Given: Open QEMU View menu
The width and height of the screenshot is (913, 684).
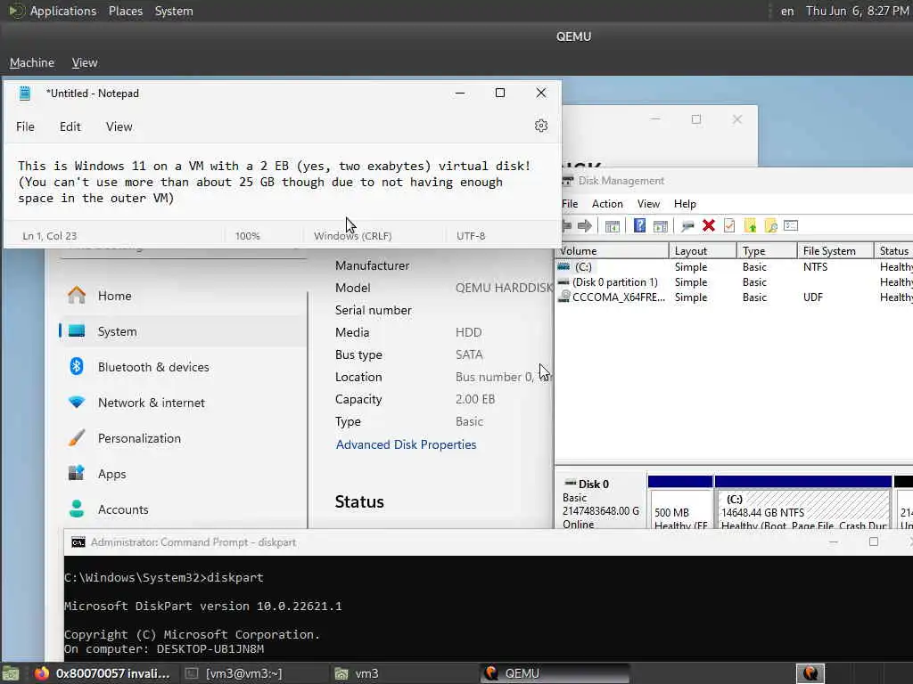Looking at the screenshot, I should [x=85, y=63].
